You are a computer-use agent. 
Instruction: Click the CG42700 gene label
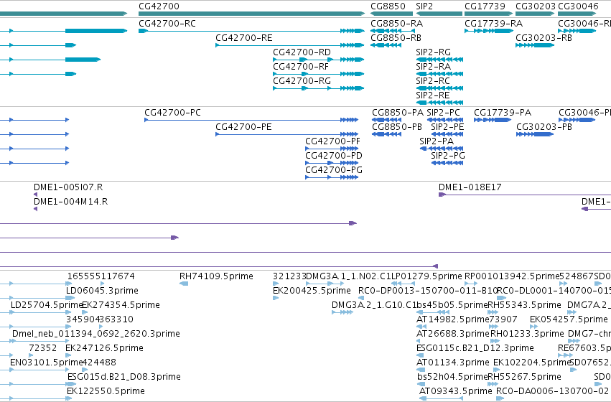click(x=159, y=6)
